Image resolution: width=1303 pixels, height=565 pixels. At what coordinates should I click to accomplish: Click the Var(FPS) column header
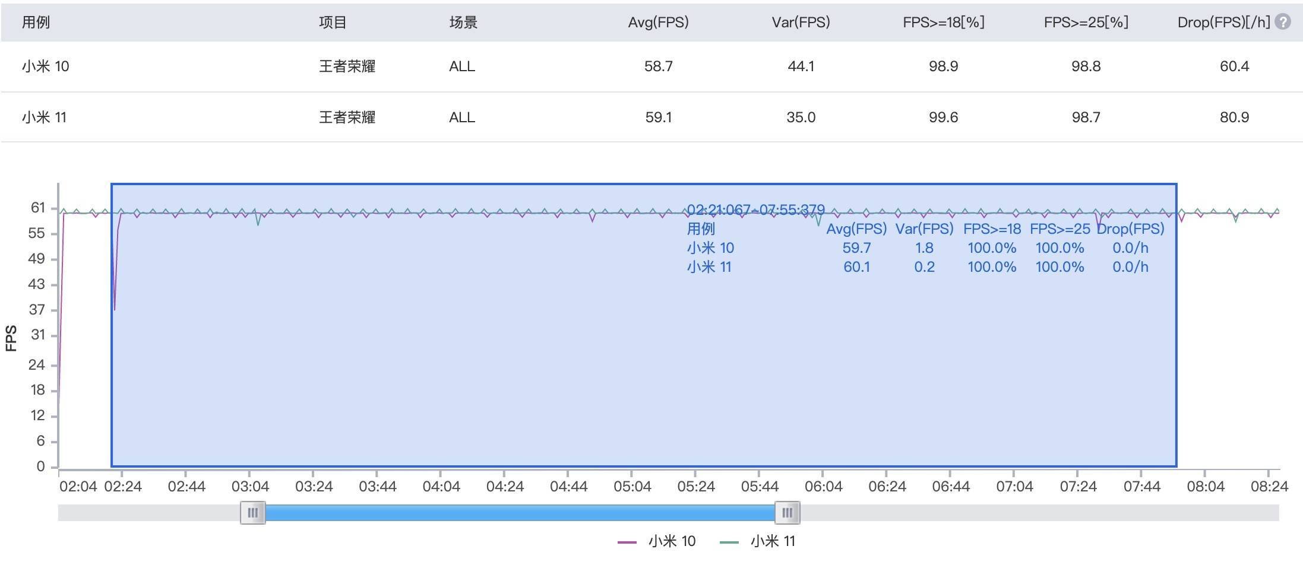801,22
